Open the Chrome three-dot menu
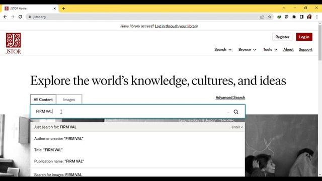The image size is (322, 181). pyautogui.click(x=317, y=17)
